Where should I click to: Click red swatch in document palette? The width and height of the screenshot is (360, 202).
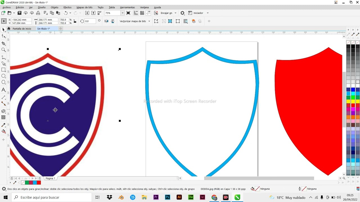coord(39,183)
